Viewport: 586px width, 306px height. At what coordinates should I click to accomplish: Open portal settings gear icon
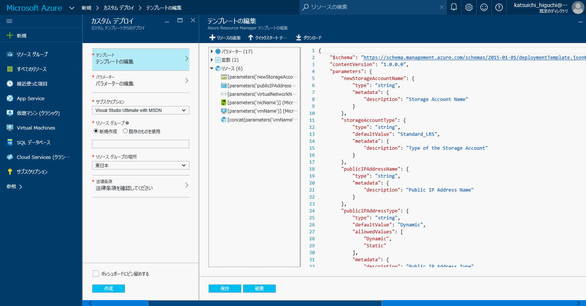click(x=469, y=7)
